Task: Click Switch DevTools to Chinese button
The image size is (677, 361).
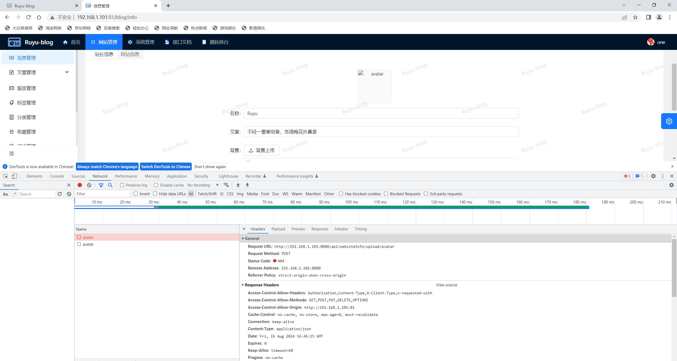Action: [166, 167]
